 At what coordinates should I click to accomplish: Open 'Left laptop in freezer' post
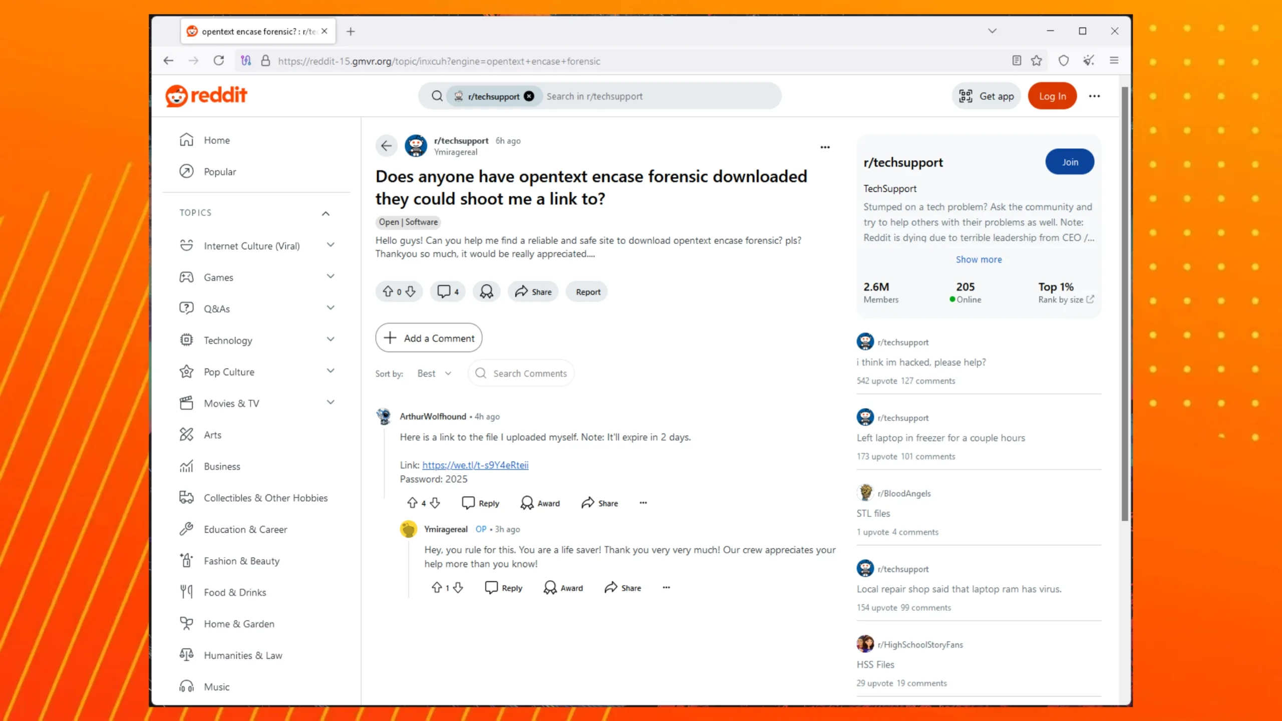940,438
